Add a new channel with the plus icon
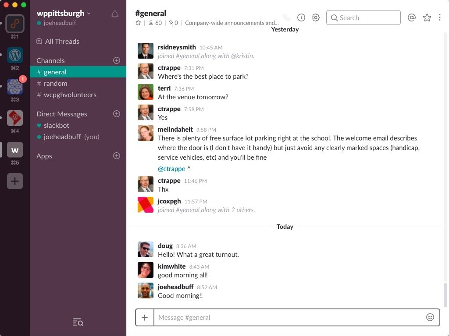The width and height of the screenshot is (449, 336). (x=117, y=60)
